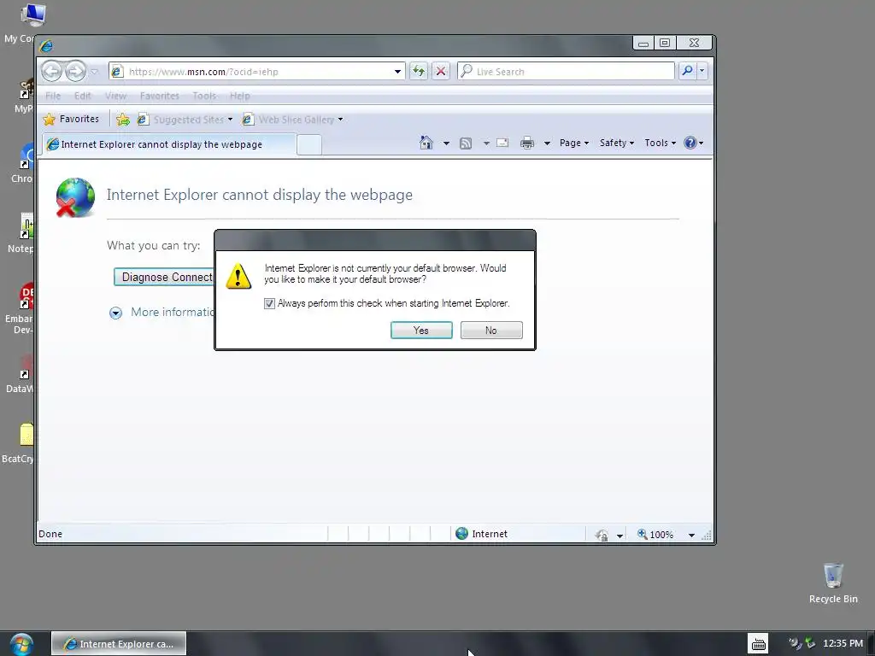Open the Windows Start orb
The height and width of the screenshot is (656, 875).
coord(21,644)
